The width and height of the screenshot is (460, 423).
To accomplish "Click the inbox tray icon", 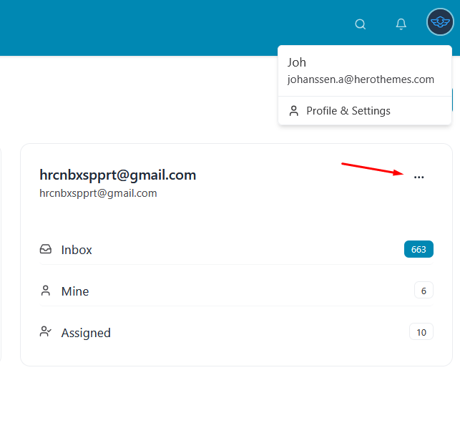I will pos(46,250).
